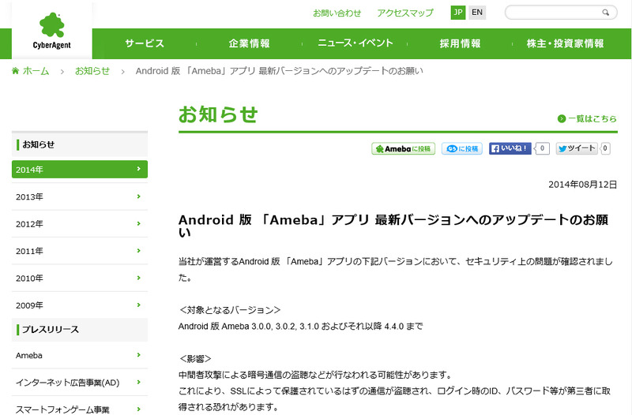Click the green arrow beside 一覧はこちら
Screen dimensions: 632x415
click(x=562, y=119)
